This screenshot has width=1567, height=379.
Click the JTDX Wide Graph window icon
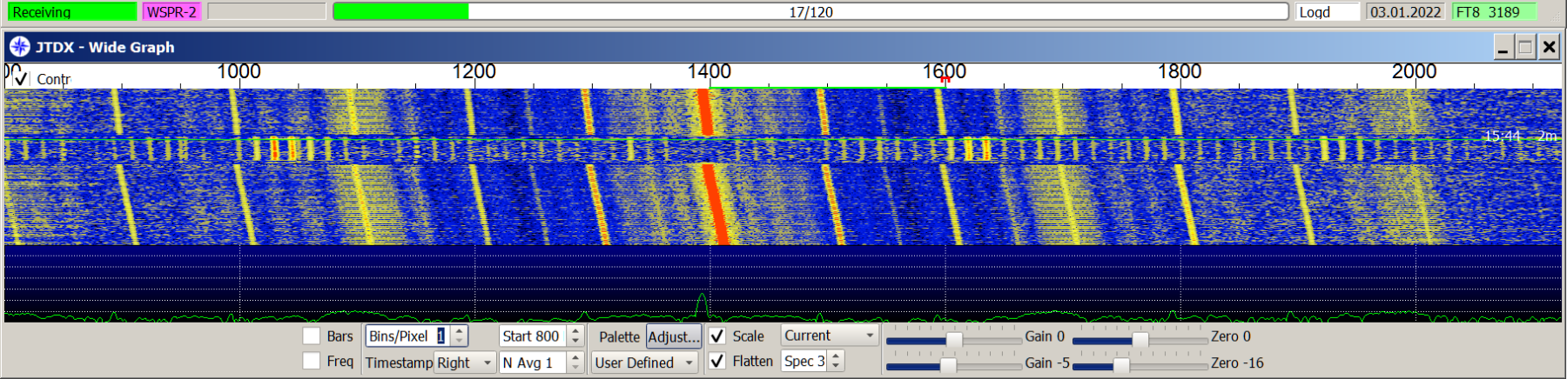point(19,47)
